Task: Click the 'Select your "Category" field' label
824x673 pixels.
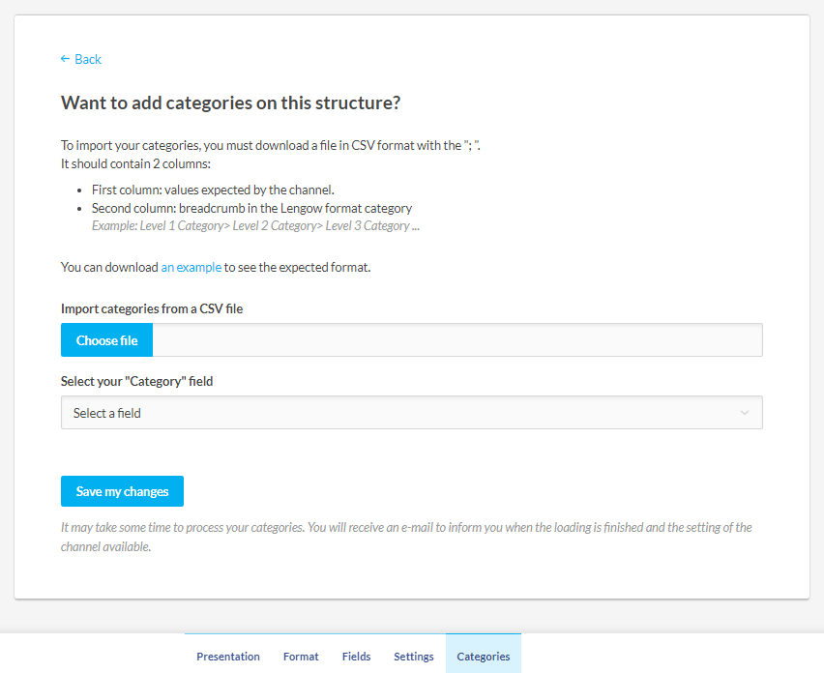Action: pos(137,381)
